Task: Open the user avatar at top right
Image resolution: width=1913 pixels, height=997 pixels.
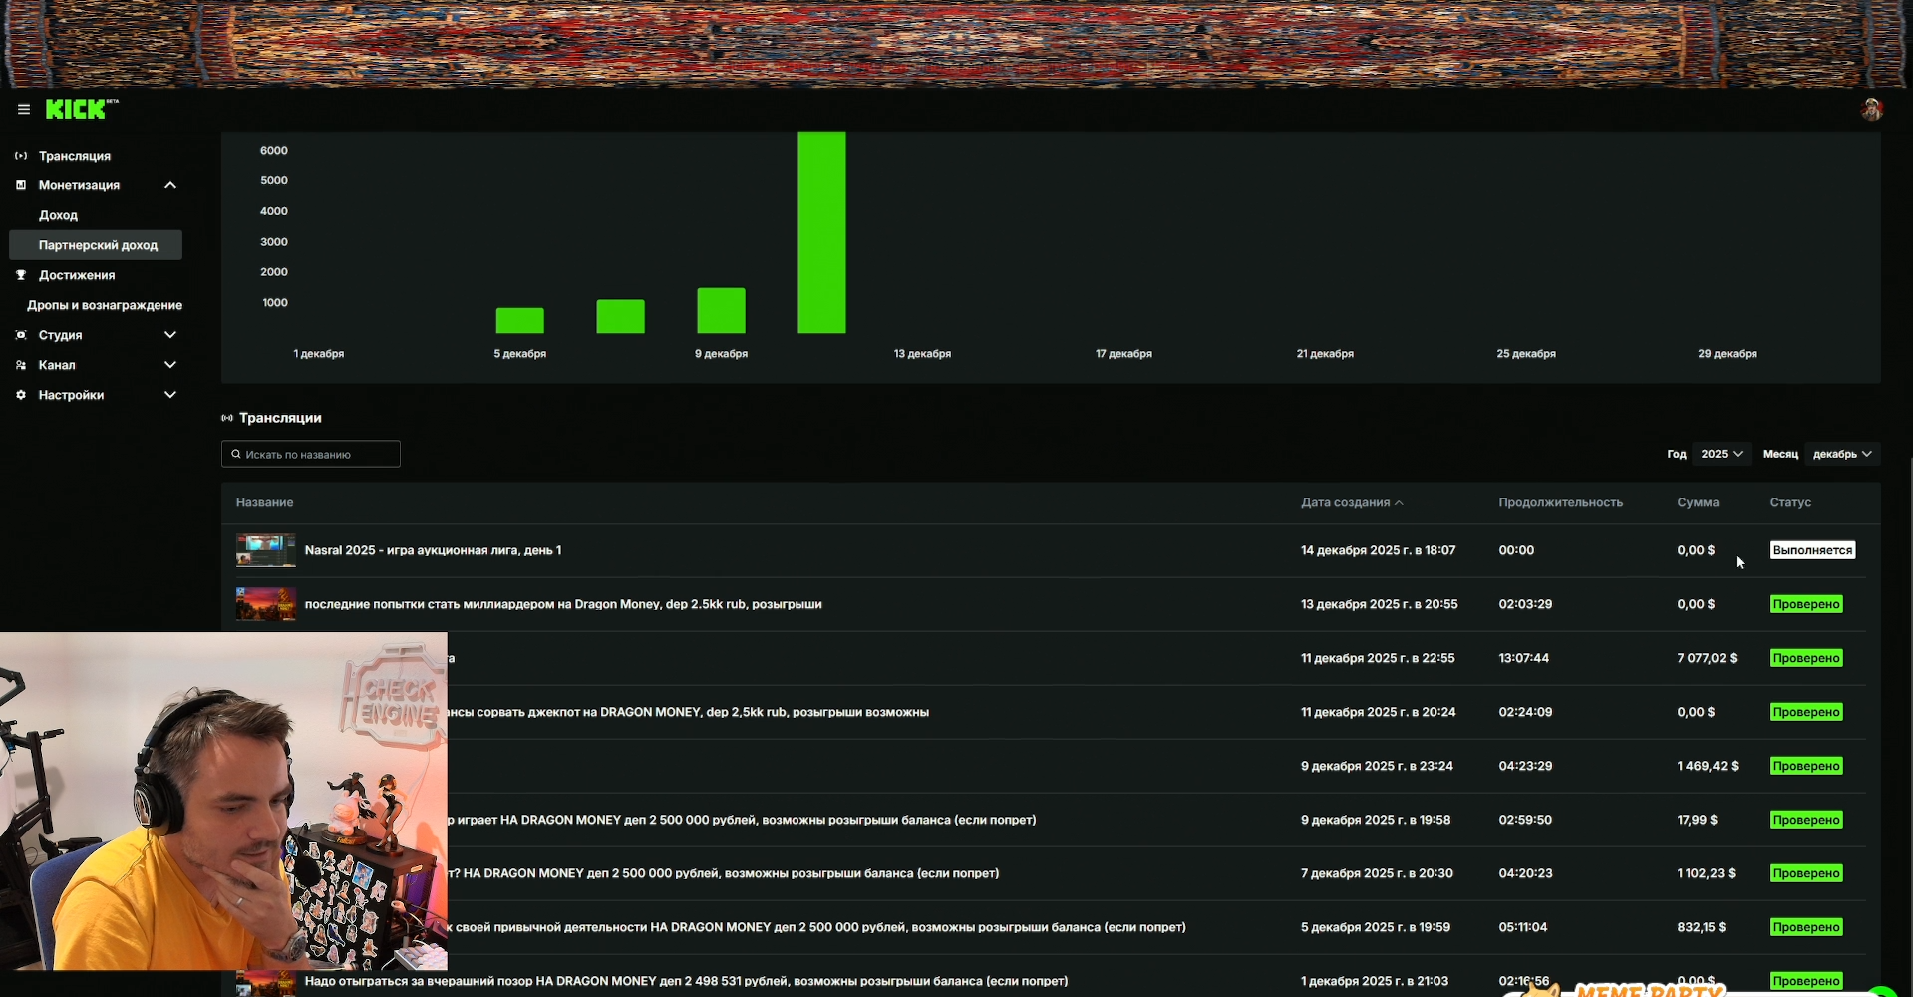Action: pos(1871,110)
